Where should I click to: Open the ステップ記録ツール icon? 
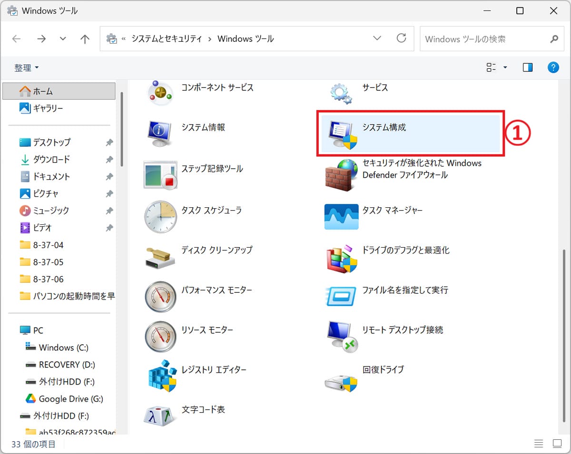[160, 175]
